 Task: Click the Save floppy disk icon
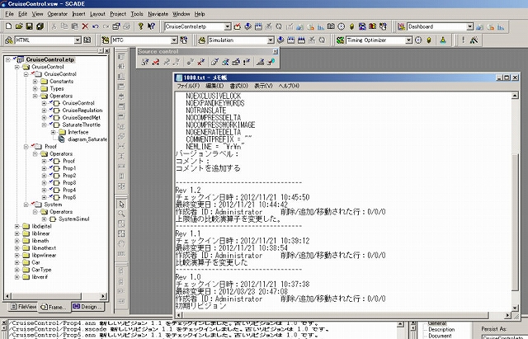click(30, 26)
